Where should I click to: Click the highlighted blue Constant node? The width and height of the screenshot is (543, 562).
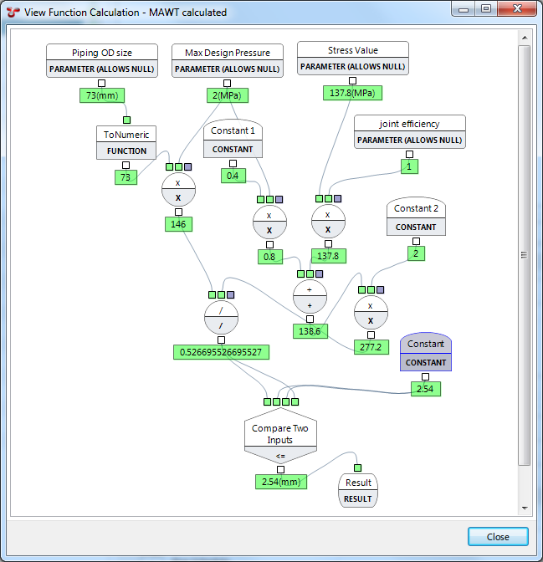tap(426, 353)
